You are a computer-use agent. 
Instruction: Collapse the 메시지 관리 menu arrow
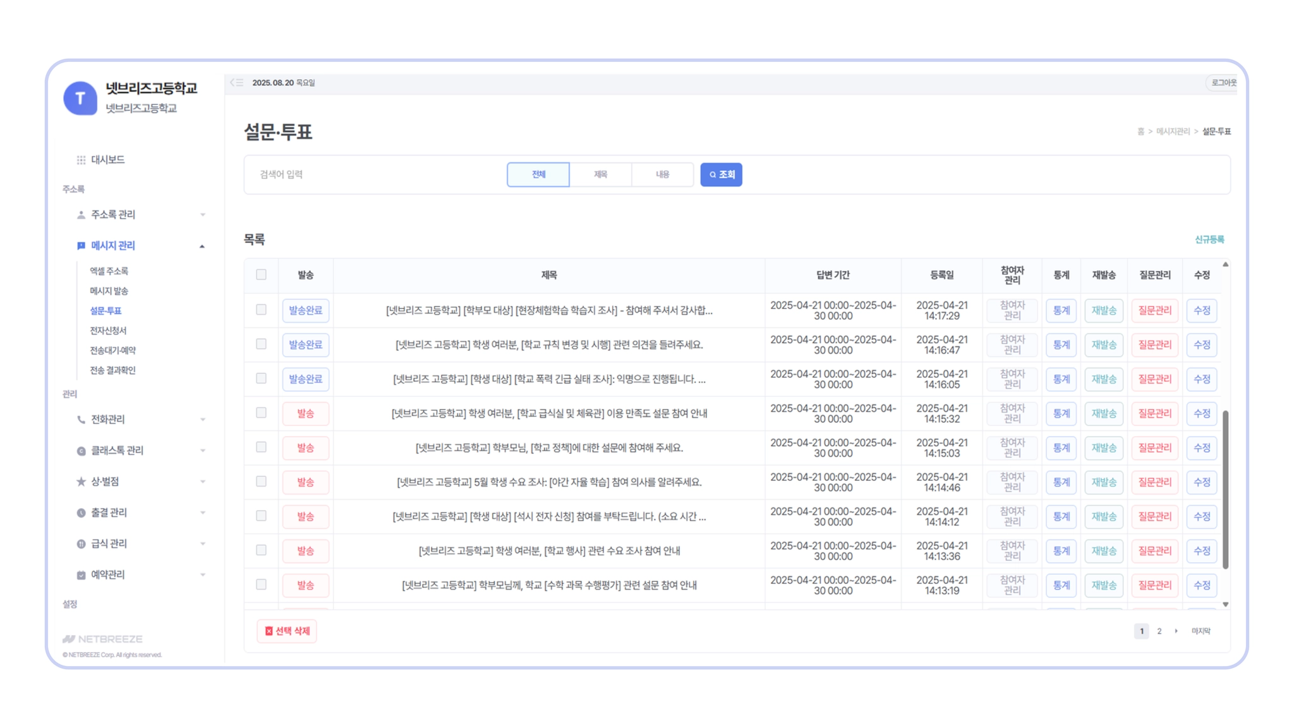pos(202,246)
